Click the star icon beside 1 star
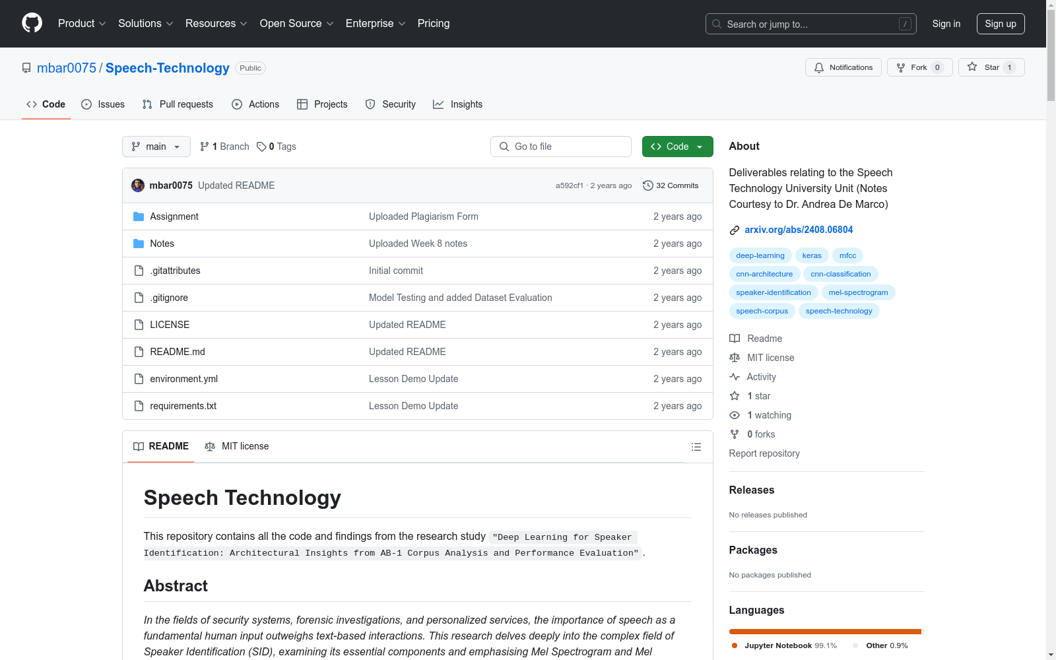This screenshot has width=1056, height=660. 735,396
